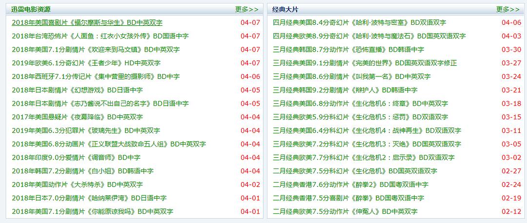Image resolution: width=527 pixels, height=223 pixels.
Task: Open 《调音师》 BD中字 link
Action: 76,157
